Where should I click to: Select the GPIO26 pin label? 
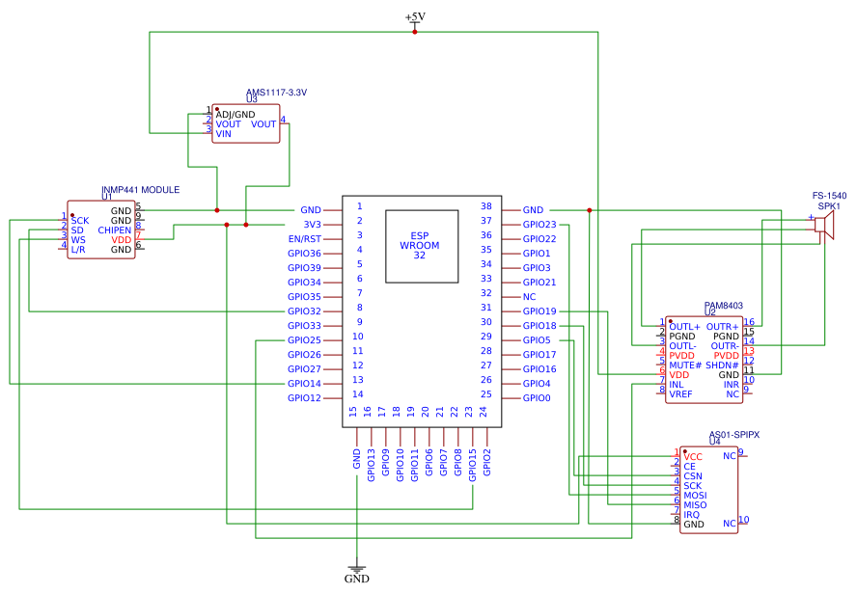coord(304,354)
